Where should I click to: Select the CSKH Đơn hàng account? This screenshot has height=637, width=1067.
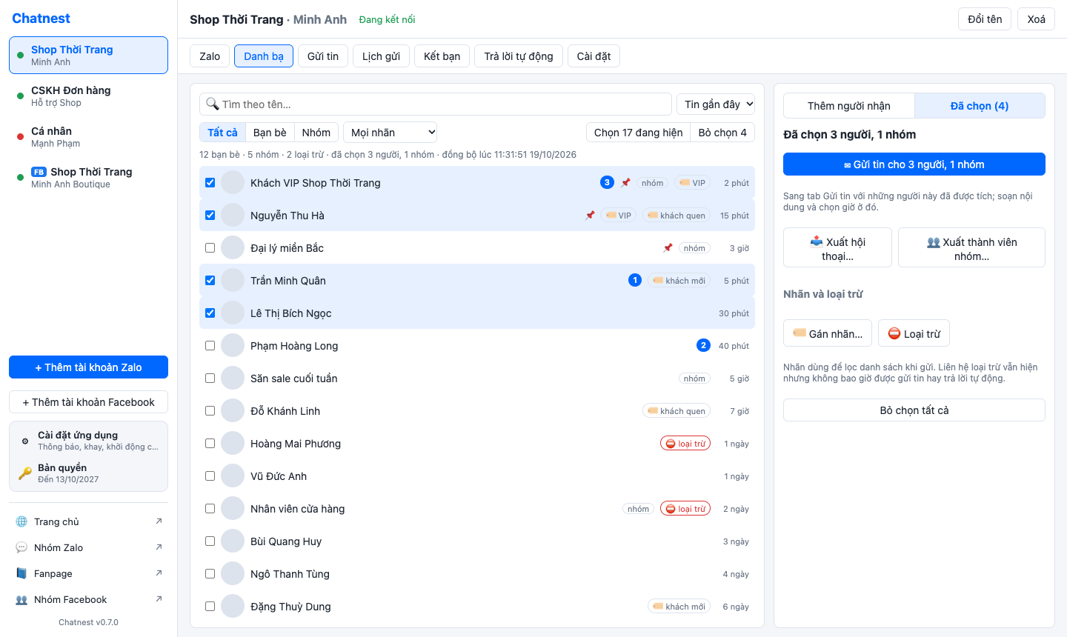pyautogui.click(x=89, y=96)
